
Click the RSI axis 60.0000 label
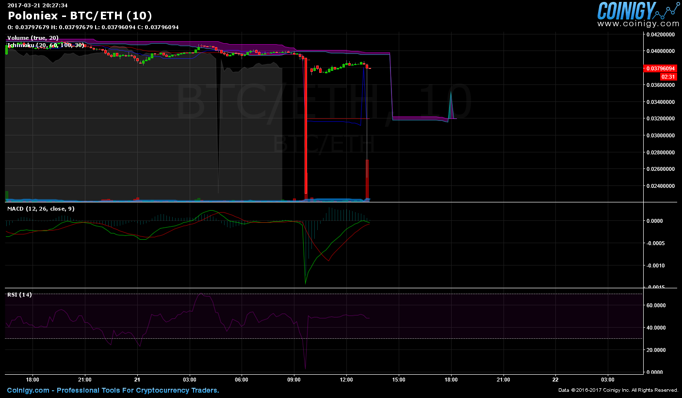click(x=655, y=305)
